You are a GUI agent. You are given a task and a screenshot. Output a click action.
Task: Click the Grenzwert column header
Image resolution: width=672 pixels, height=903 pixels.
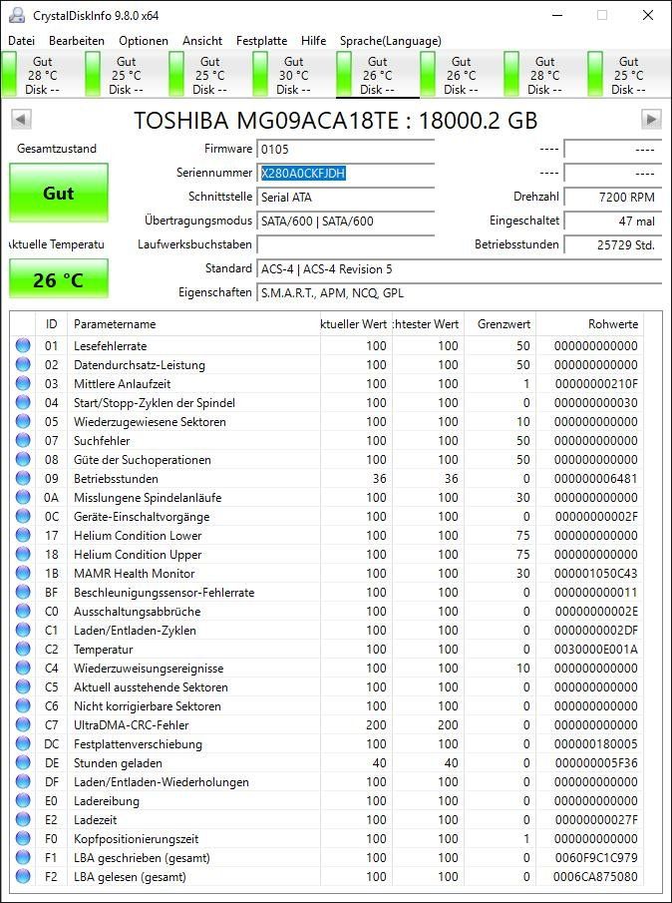(x=500, y=324)
